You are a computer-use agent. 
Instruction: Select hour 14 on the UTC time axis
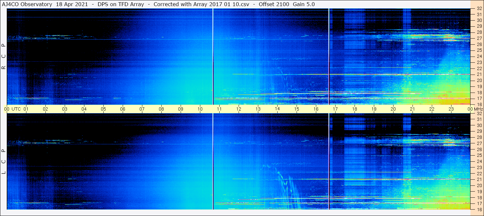(277, 109)
